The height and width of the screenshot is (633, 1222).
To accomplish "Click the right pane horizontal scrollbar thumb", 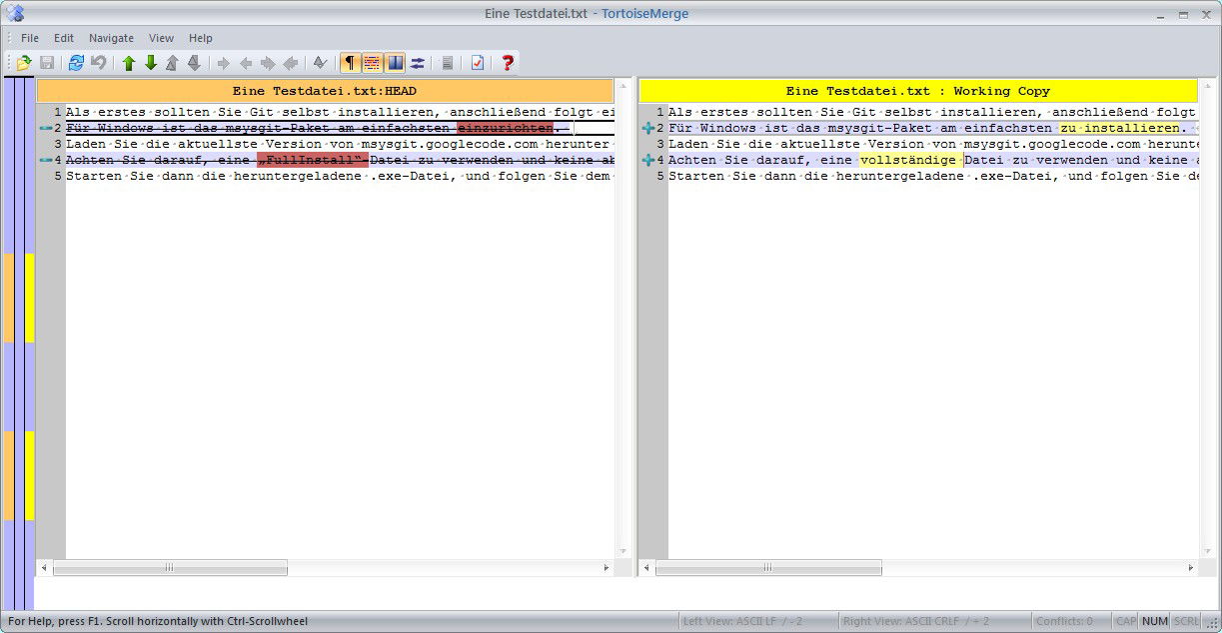I will pyautogui.click(x=768, y=567).
